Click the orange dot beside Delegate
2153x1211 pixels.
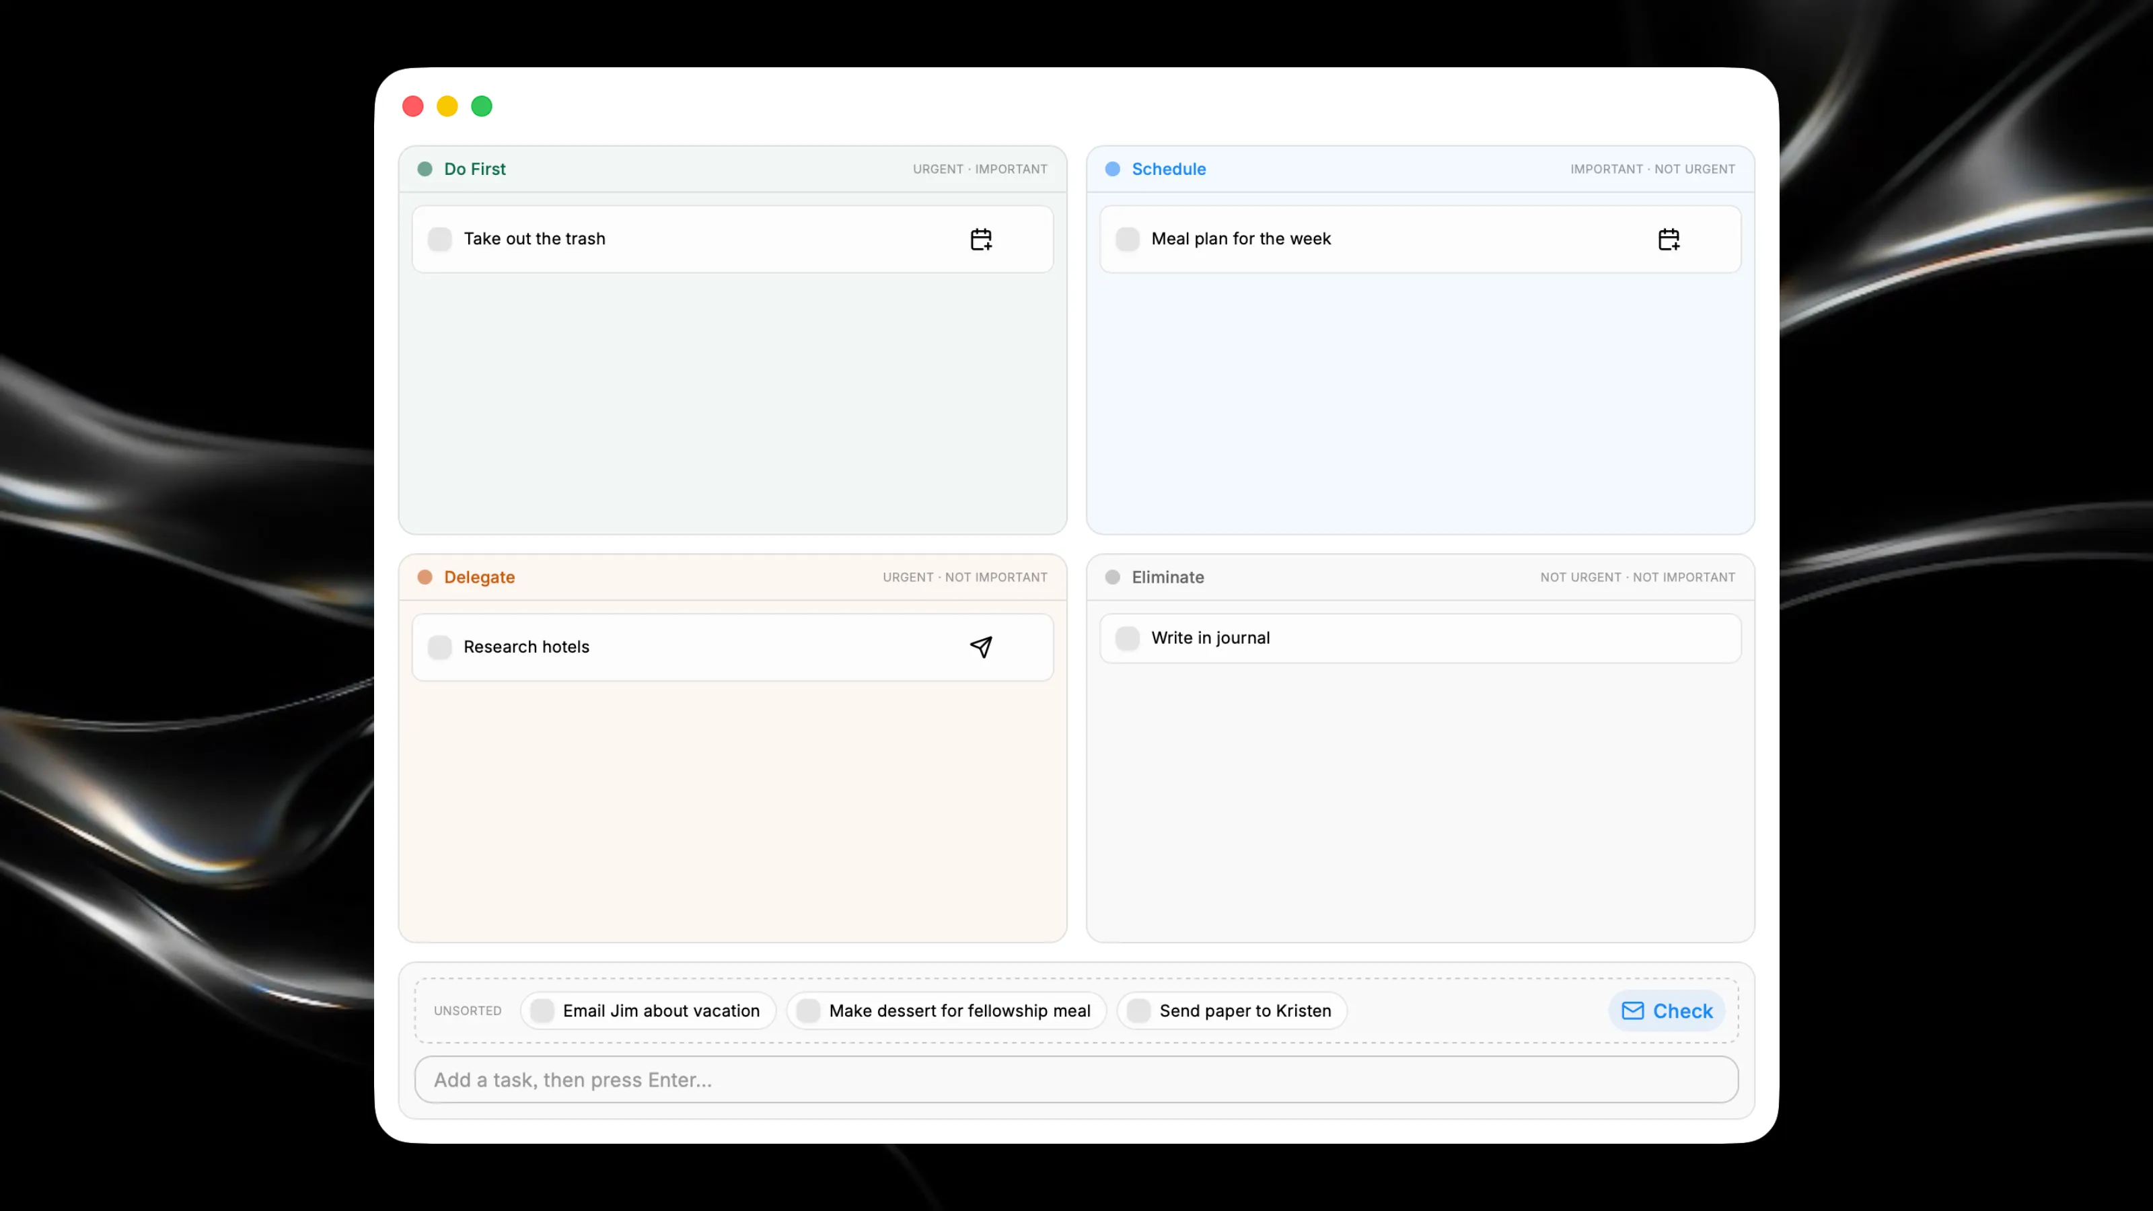click(x=425, y=577)
